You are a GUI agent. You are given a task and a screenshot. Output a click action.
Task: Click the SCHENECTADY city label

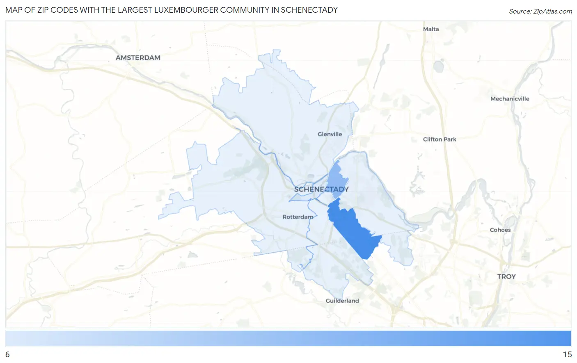[x=321, y=189]
